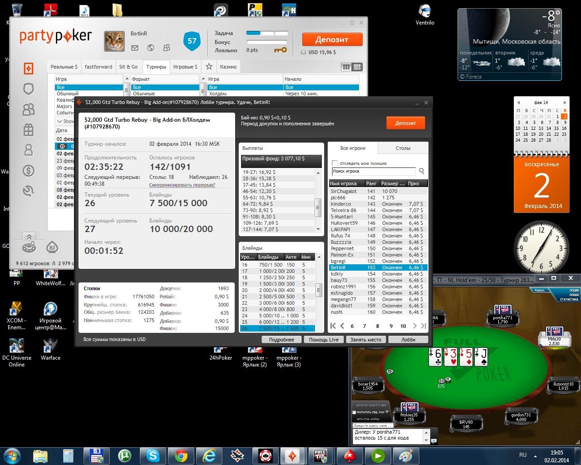Screen dimensions: 581x465
Task: Open the shield icon in partypoker sidebar
Action: point(29,89)
